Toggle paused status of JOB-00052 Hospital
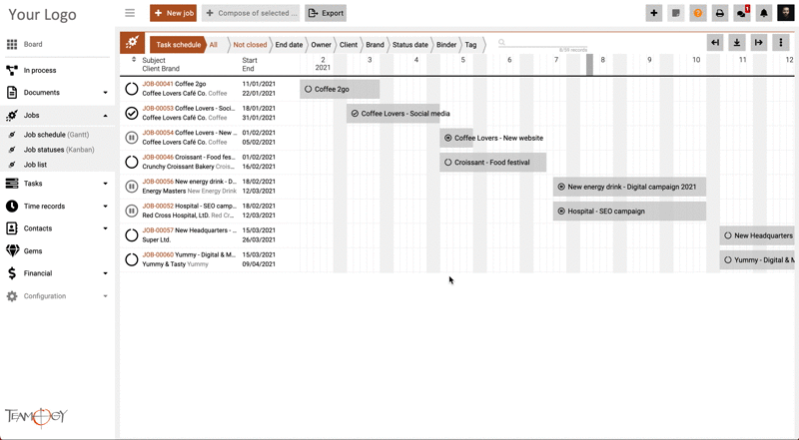799x440 pixels. coord(132,211)
